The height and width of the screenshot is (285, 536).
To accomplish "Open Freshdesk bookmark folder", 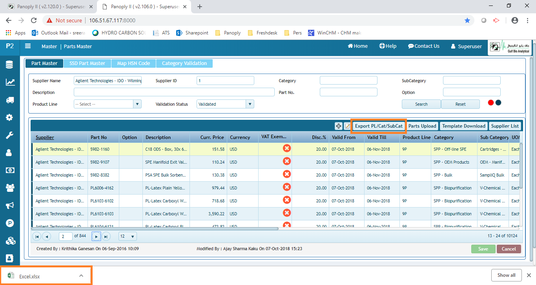I will [x=263, y=33].
